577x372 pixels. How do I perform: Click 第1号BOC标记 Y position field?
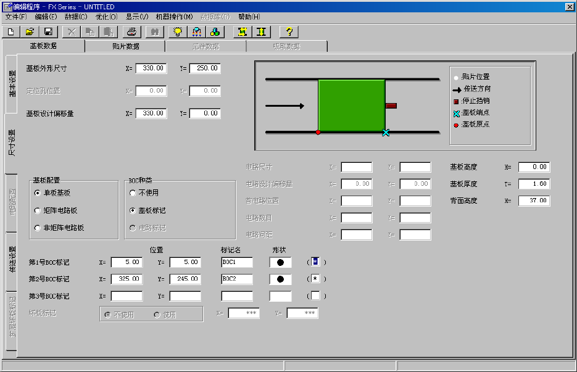pos(186,262)
